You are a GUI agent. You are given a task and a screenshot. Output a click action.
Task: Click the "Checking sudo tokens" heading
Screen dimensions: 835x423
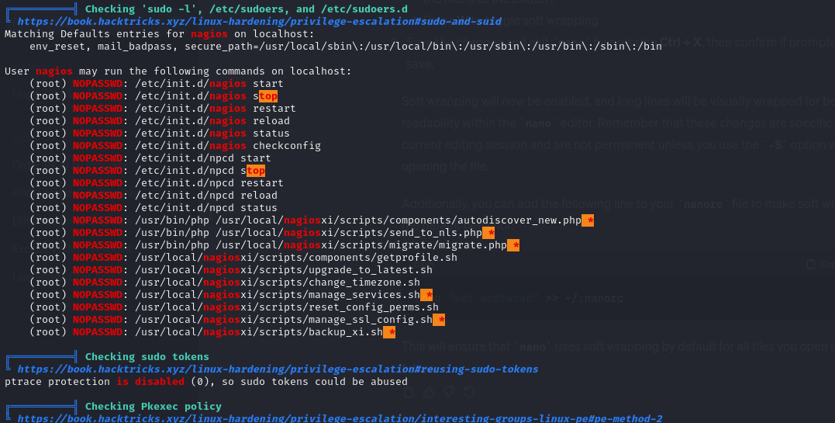(x=147, y=356)
